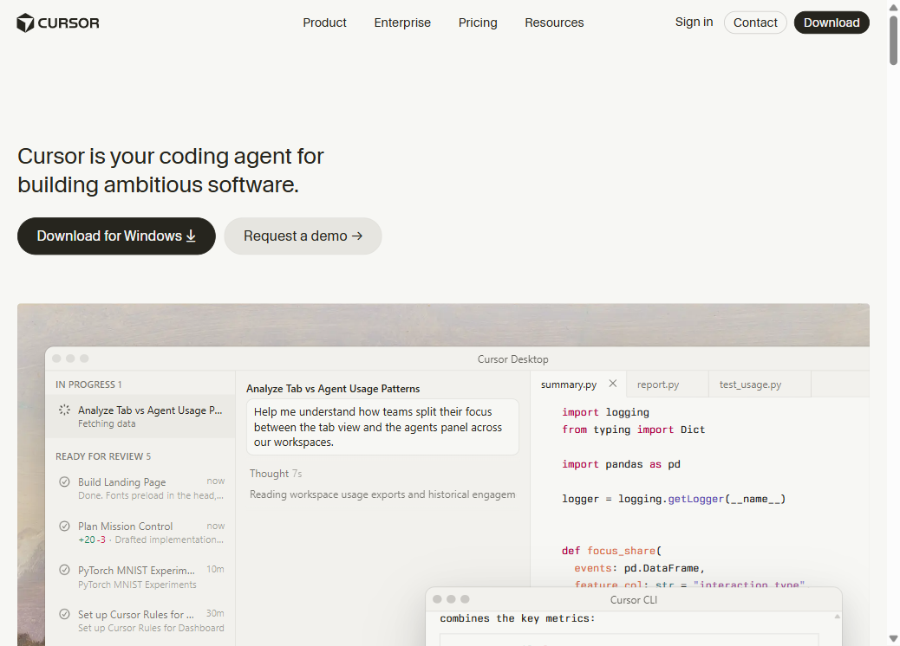The height and width of the screenshot is (646, 900).
Task: Click the Cursor logo in header
Action: [x=57, y=23]
